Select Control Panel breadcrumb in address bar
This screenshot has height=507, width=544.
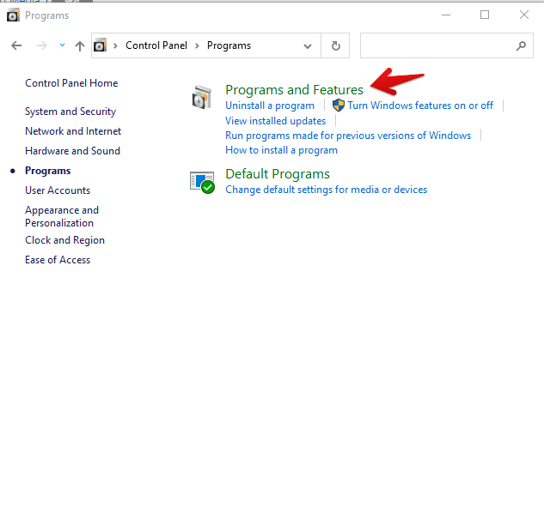156,45
